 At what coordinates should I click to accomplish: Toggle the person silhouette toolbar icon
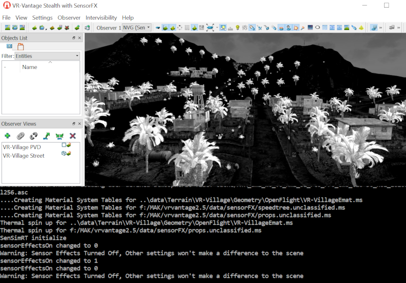pos(288,27)
